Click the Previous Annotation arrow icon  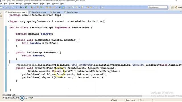coord(82,7)
